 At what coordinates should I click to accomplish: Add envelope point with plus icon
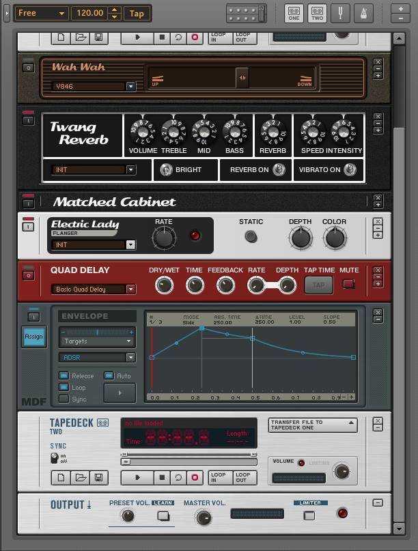tap(351, 397)
